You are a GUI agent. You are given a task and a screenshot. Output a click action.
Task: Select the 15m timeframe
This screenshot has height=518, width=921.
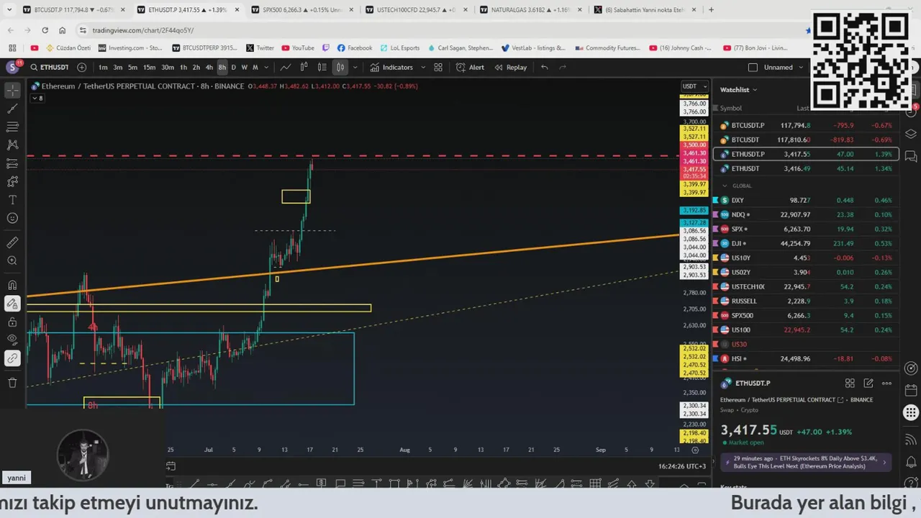click(x=149, y=67)
